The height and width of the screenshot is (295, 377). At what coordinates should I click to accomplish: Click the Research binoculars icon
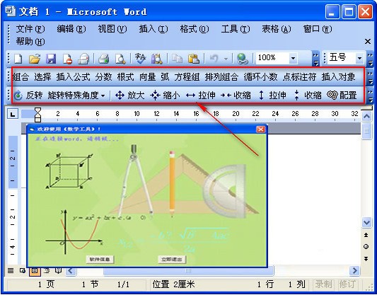tap(156, 59)
